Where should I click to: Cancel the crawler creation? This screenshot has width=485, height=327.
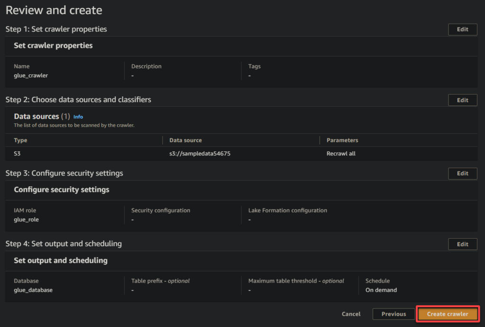pos(351,314)
